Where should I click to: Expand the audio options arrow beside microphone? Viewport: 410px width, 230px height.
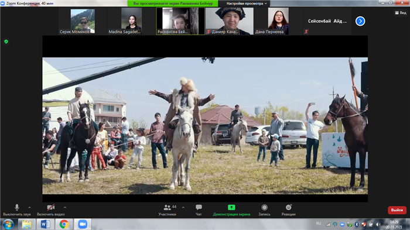coord(29,208)
